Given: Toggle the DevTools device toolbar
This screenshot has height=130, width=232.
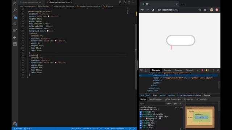Looking at the screenshot, I should pyautogui.click(x=146, y=70).
